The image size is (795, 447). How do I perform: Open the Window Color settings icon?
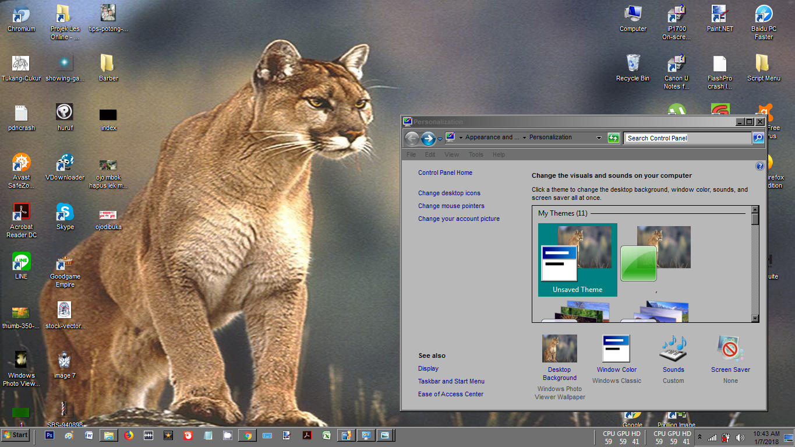(x=616, y=349)
